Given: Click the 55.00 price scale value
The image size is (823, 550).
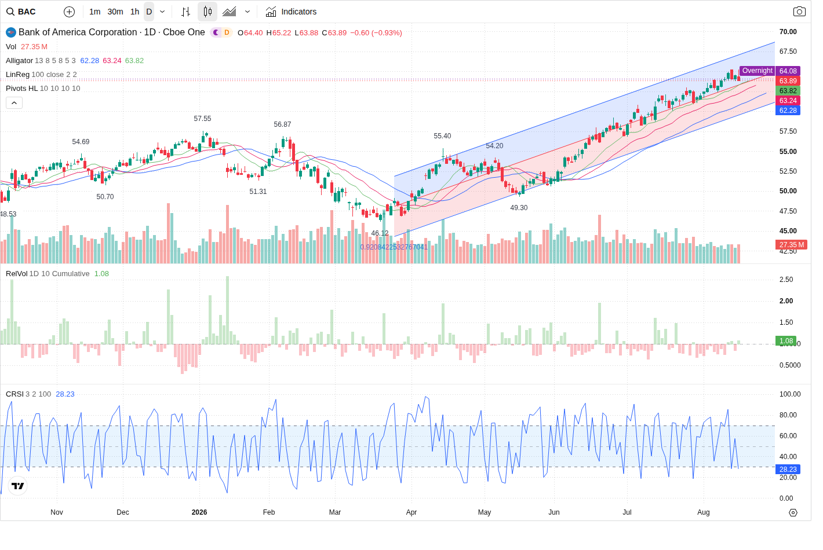Looking at the screenshot, I should click(x=788, y=152).
